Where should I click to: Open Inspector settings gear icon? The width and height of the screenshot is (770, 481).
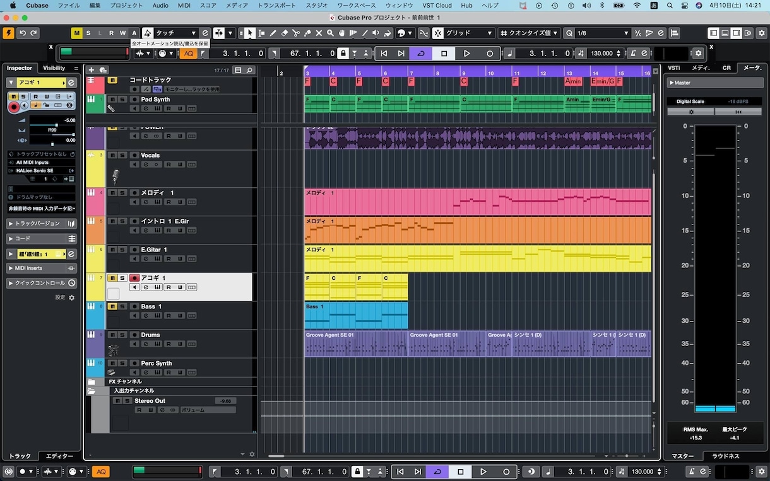71,298
